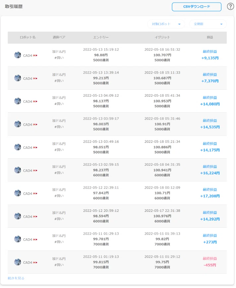Image resolution: width=236 pixels, height=288 pixels.
Task: Click the 損益 column header
Action: coord(210,37)
